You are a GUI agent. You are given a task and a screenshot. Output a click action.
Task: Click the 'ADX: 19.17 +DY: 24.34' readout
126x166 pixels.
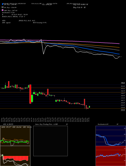(11, 127)
